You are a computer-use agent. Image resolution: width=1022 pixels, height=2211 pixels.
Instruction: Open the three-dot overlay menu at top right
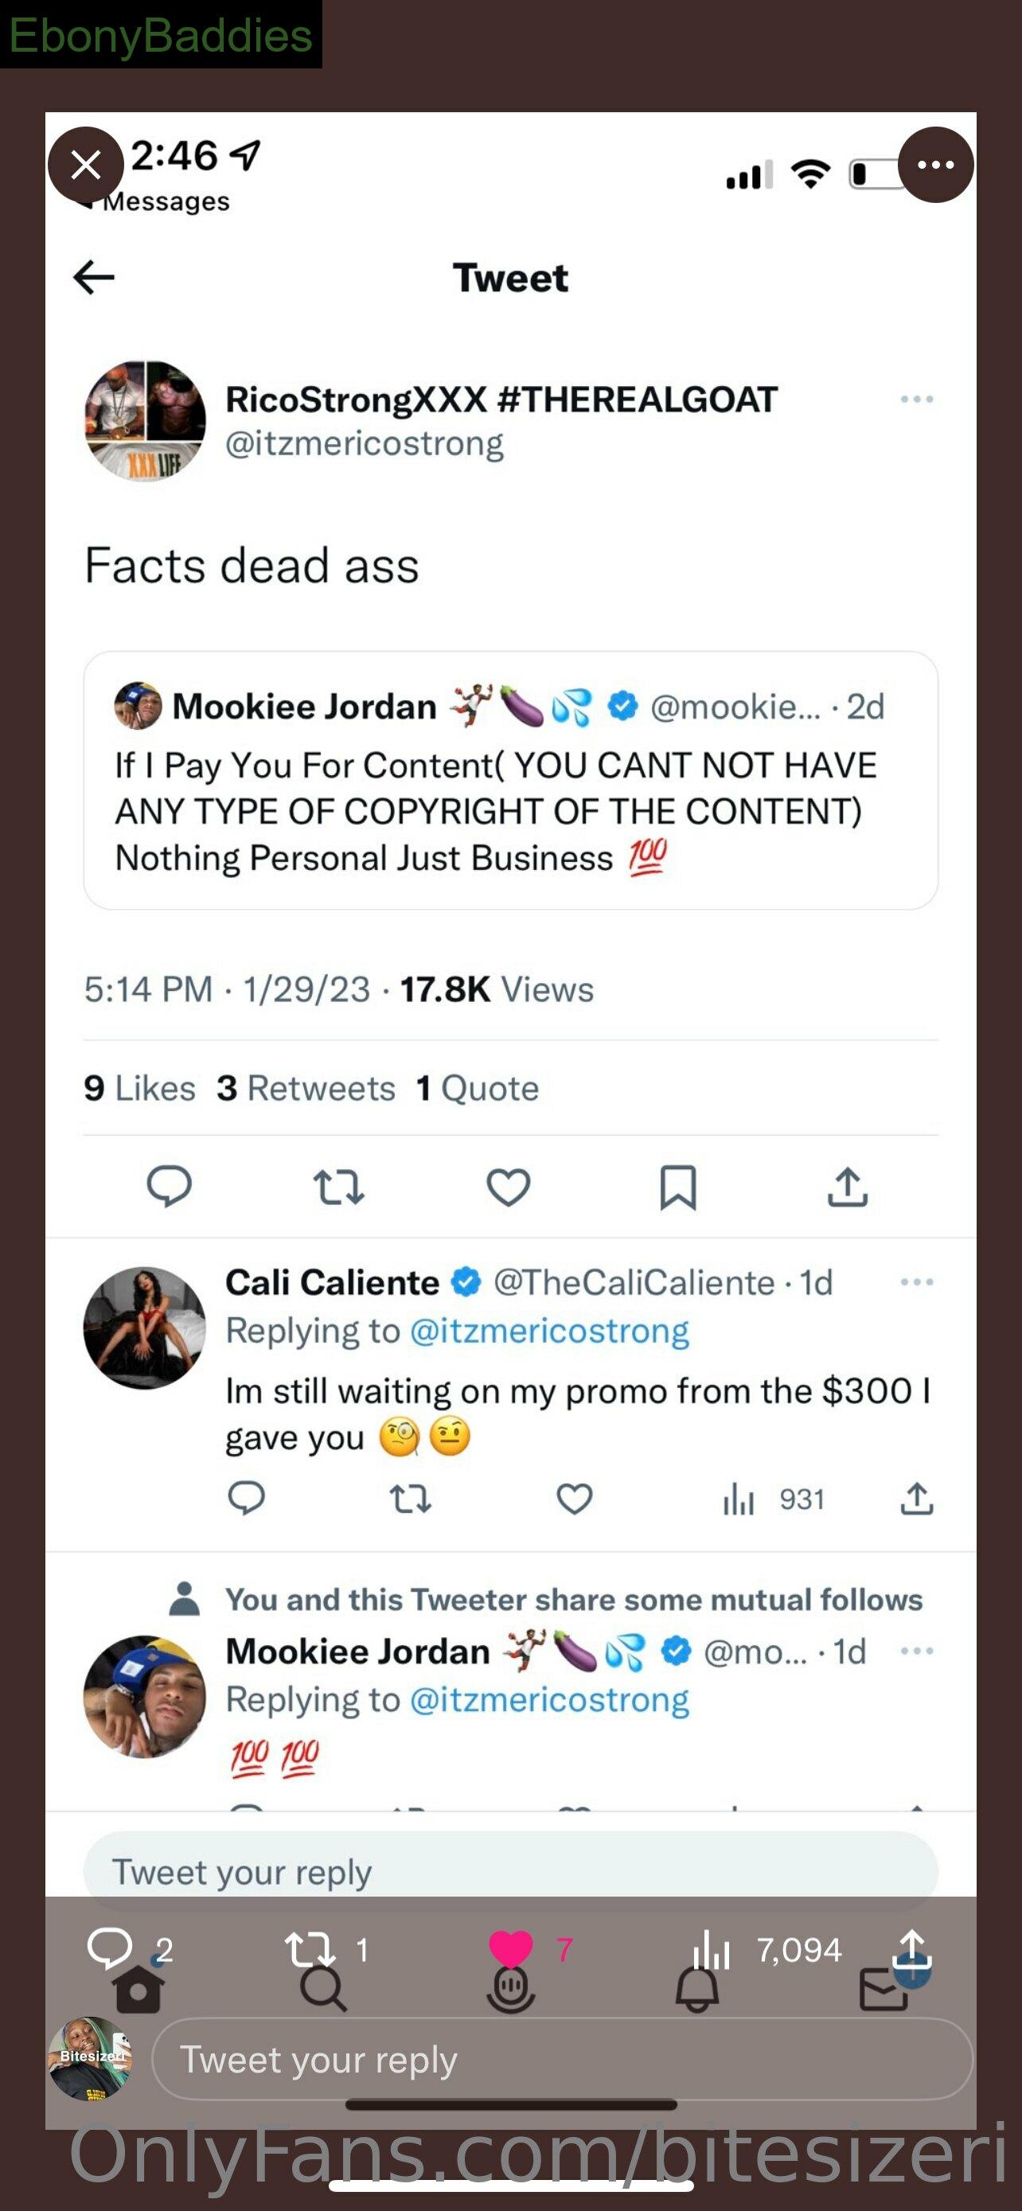pos(935,165)
